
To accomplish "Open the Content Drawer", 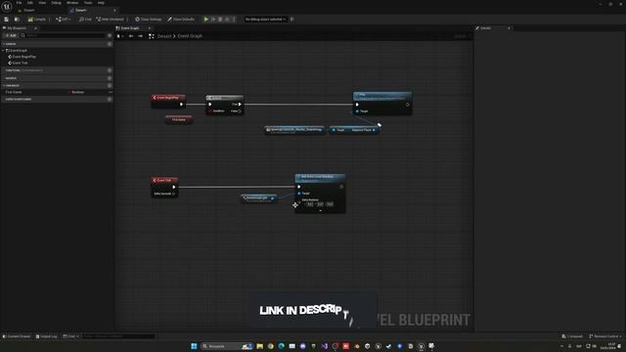I will click(x=17, y=336).
